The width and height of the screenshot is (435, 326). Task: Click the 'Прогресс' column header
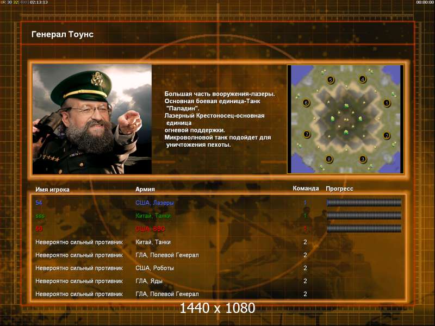click(339, 189)
